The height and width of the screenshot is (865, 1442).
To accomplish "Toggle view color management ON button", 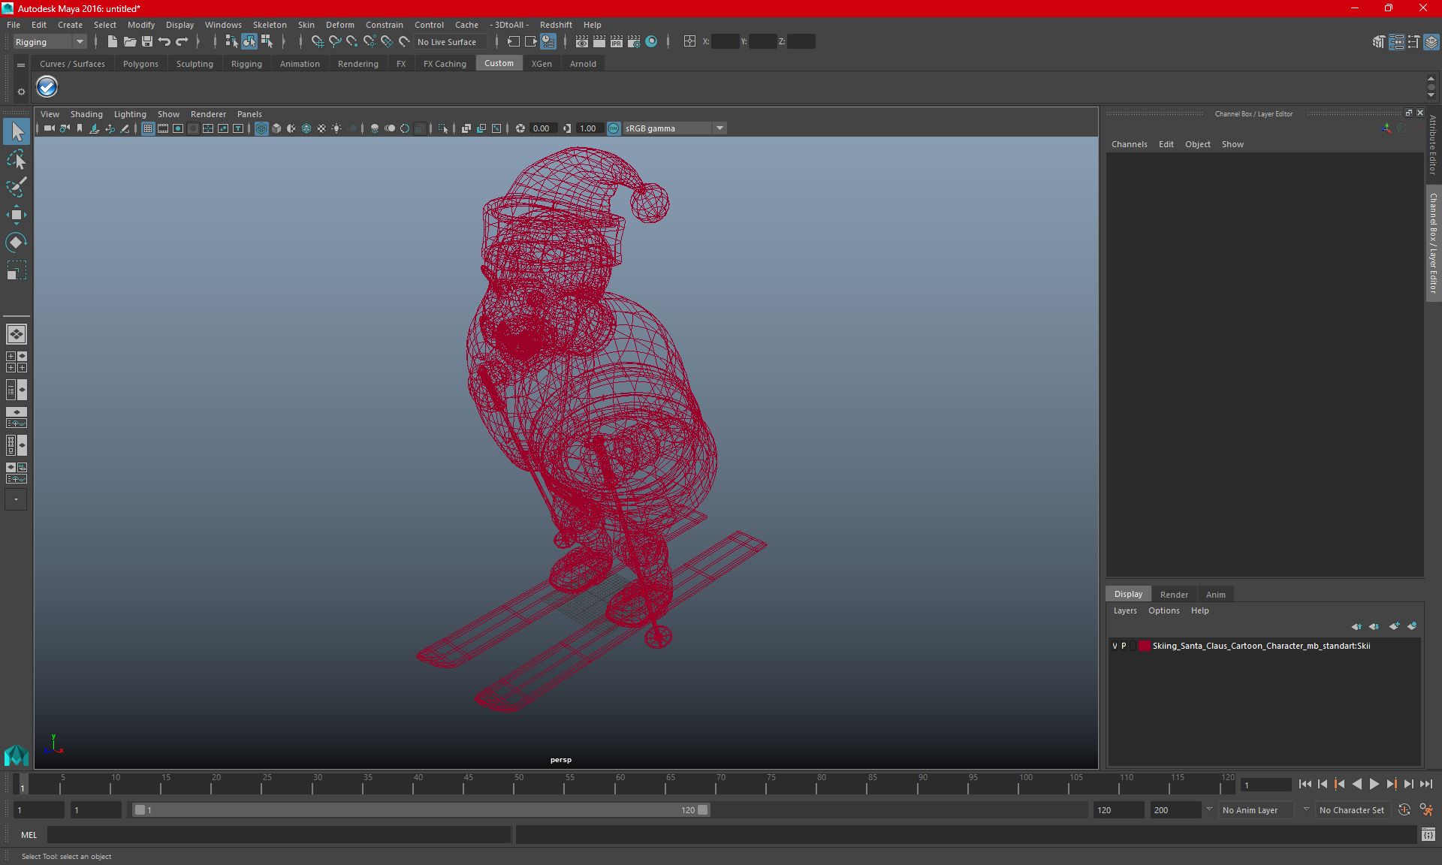I will tap(614, 128).
